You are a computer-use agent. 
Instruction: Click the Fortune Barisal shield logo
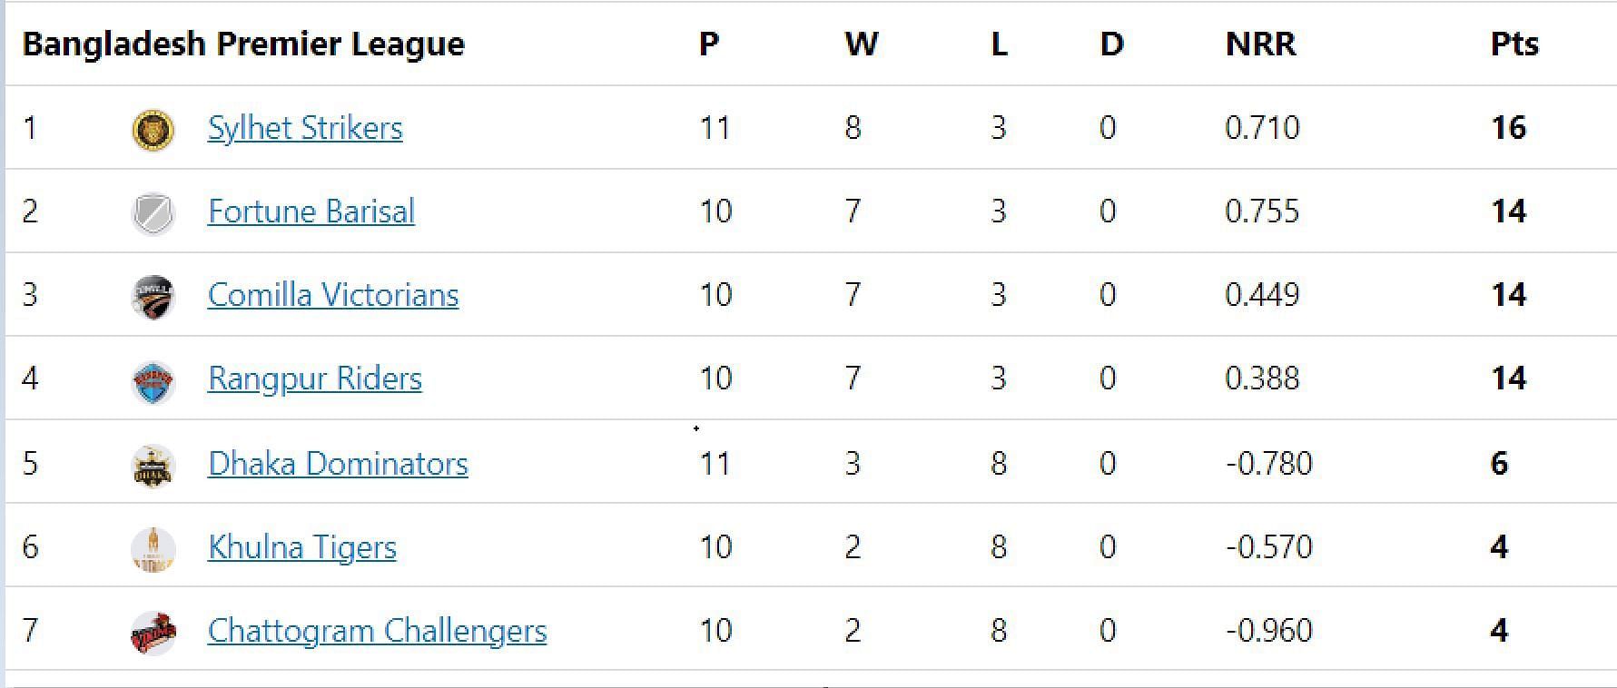coord(153,213)
